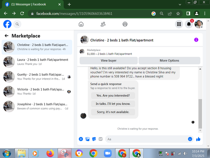The width and height of the screenshot is (210, 158).
Task: Attach a photo with the image icon
Action: coord(87,139)
